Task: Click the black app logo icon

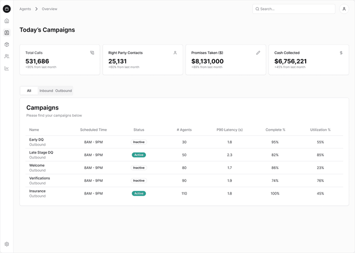Action: [x=7, y=9]
